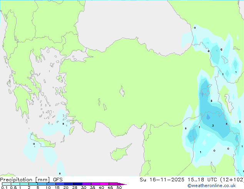This screenshot has width=244, height=189.
Task: Click the Lake Tuz outline in central Turkey
Action: click(122, 91)
